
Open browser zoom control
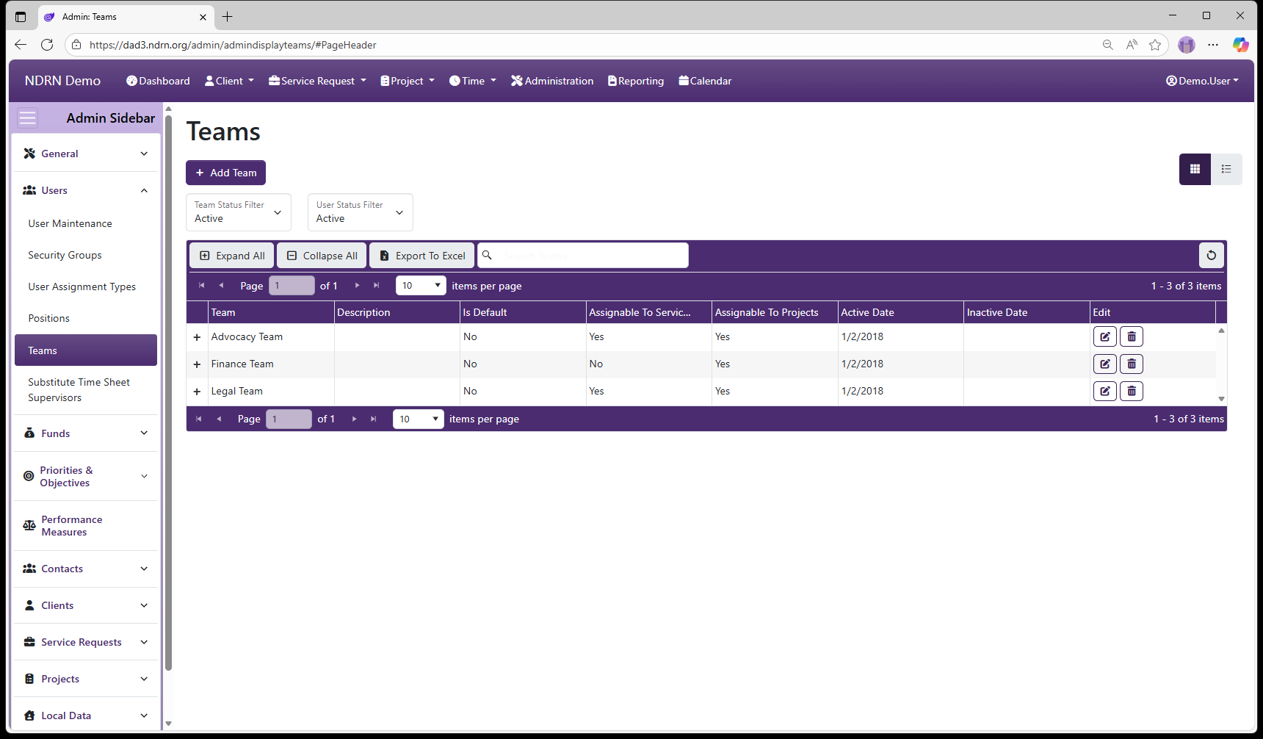tap(1107, 45)
